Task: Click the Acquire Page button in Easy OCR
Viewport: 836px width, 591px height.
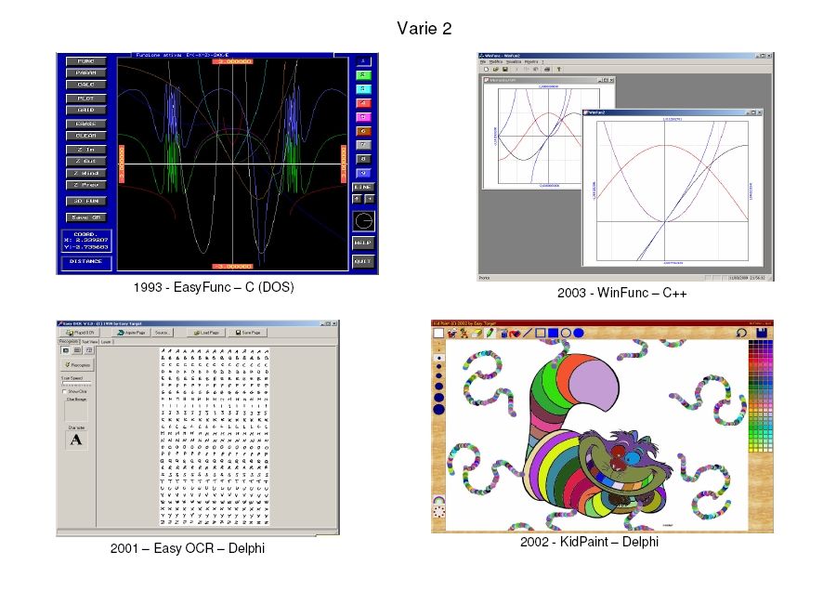Action: click(x=131, y=333)
